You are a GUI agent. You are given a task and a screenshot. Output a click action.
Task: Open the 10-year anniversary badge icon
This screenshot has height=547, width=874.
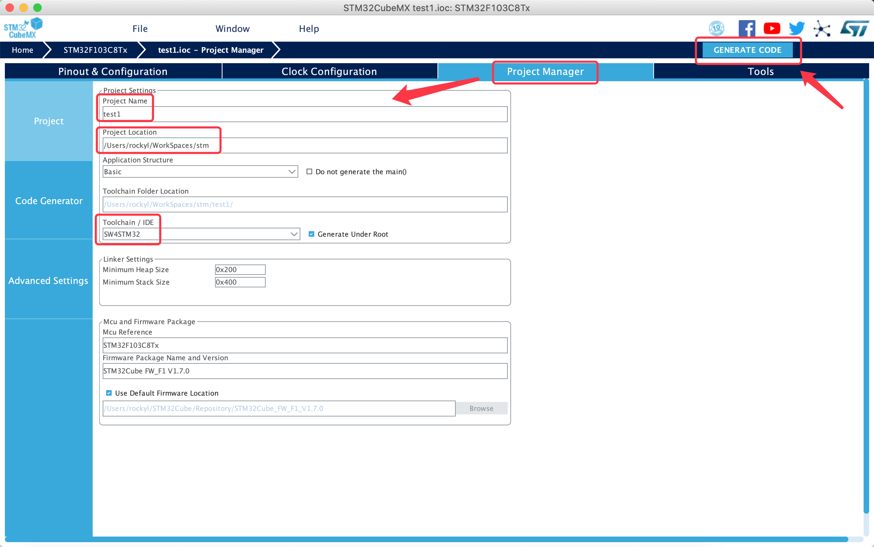coord(717,28)
